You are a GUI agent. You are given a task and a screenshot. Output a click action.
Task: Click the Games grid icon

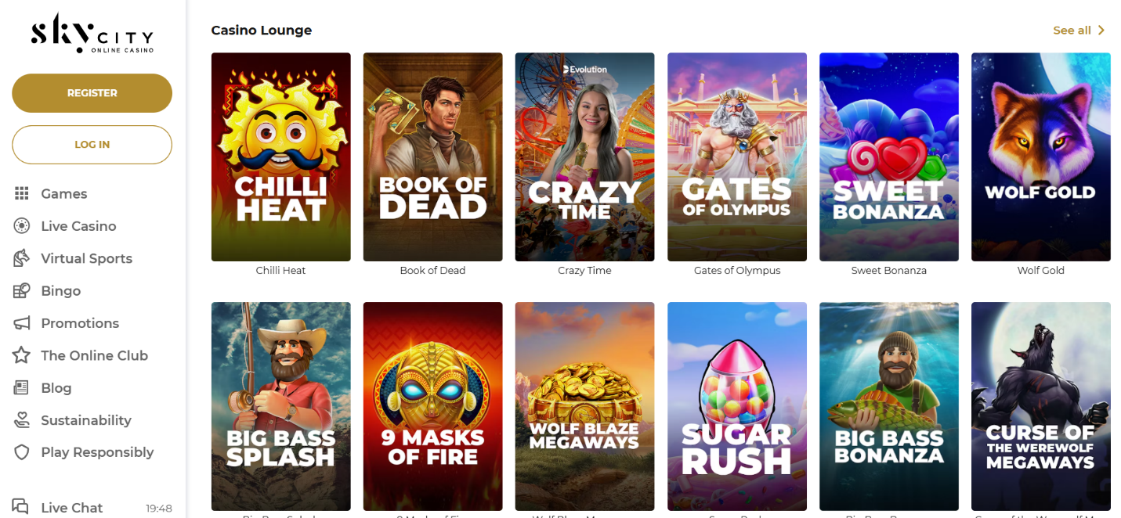(x=21, y=193)
